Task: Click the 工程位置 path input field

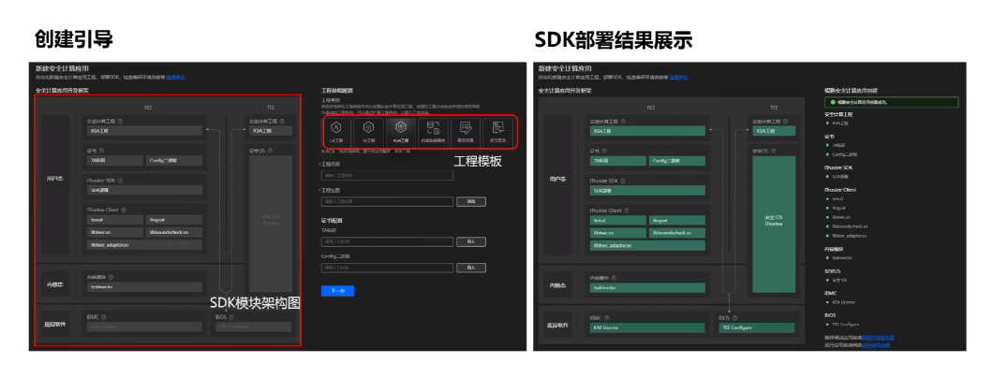Action: pyautogui.click(x=387, y=202)
